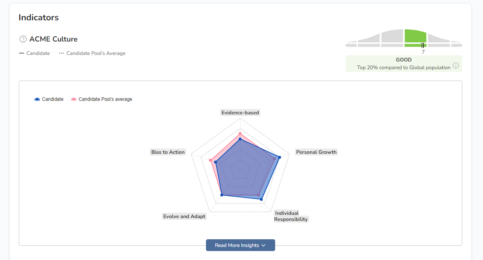This screenshot has width=483, height=260.
Task: Click the Evidence-based axis label
Action: pyautogui.click(x=240, y=113)
